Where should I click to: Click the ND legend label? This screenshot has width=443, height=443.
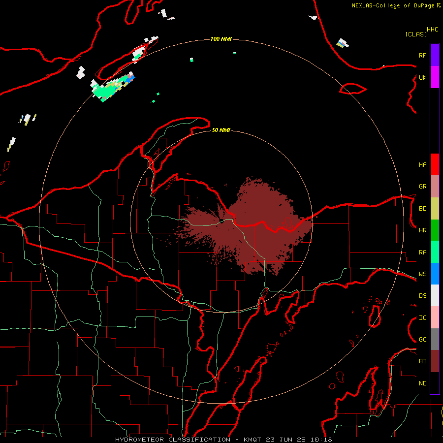[x=422, y=383]
